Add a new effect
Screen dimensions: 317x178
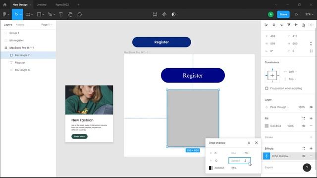point(311,148)
